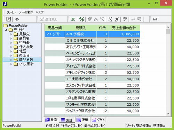This screenshot has width=174, height=130.
Task: Click the green Excel export icon
Action: pos(73,19)
